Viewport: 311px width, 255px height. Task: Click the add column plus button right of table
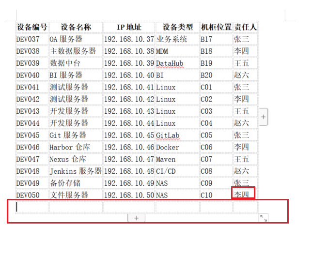tap(263, 117)
